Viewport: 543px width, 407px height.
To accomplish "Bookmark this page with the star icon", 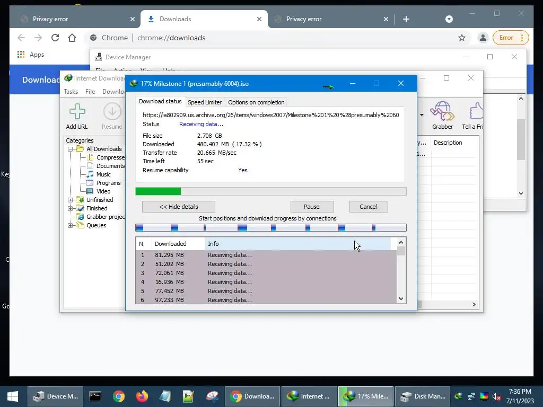I will 462,38.
